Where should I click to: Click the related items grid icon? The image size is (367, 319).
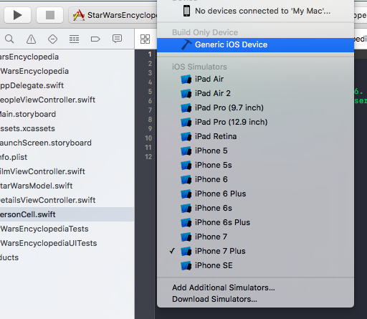[x=145, y=39]
